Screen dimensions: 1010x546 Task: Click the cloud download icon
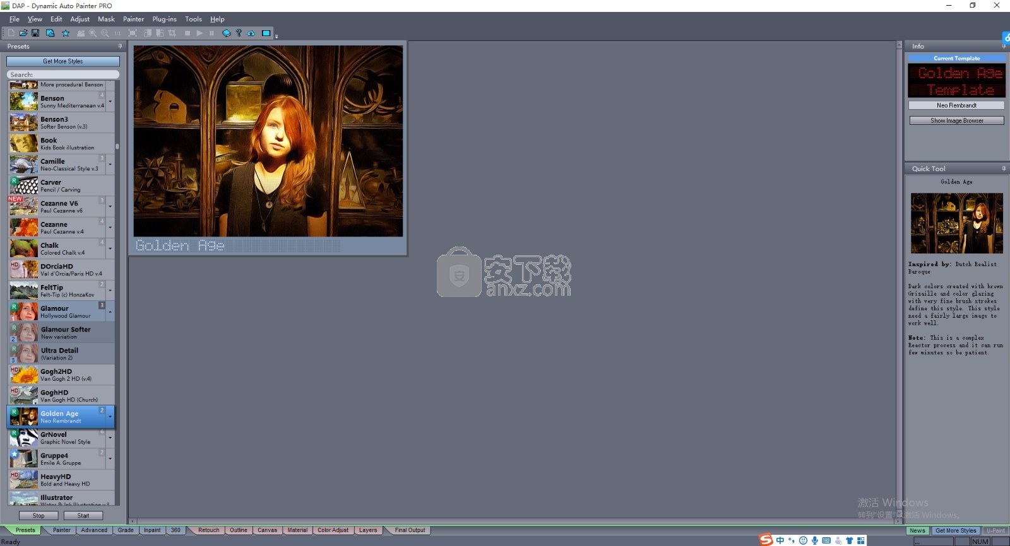tap(251, 33)
